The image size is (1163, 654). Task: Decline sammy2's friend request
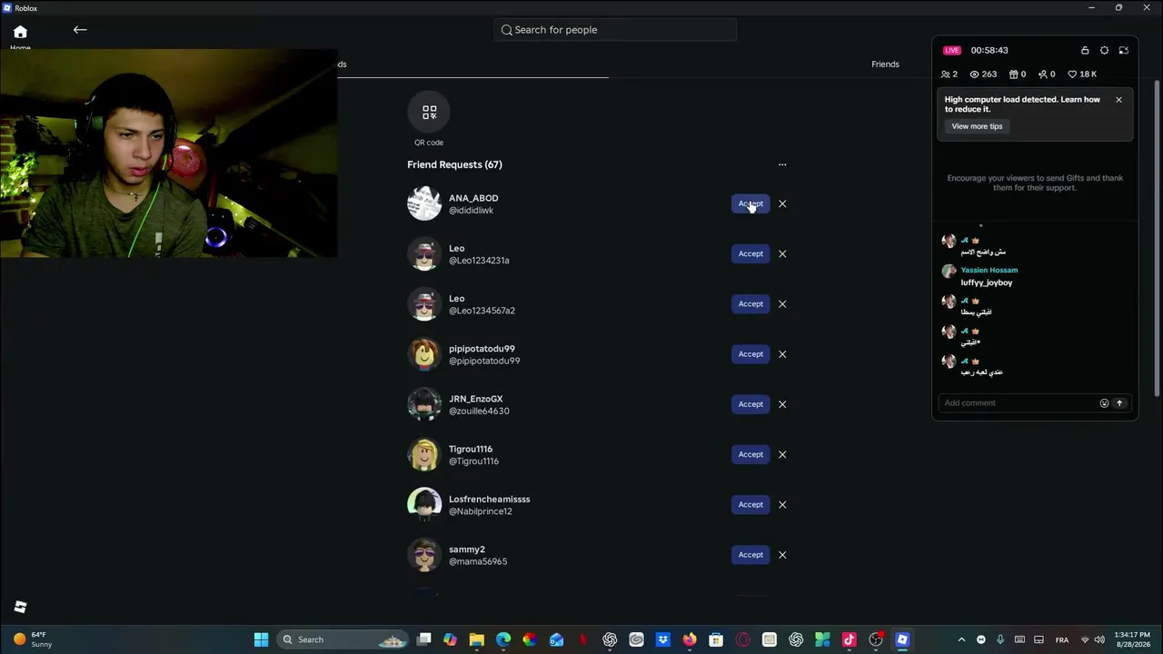(782, 554)
